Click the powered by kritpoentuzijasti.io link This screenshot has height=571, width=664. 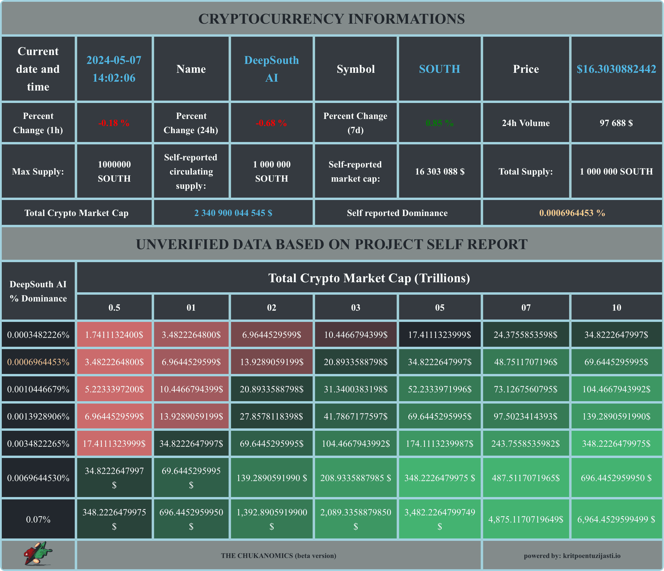[x=572, y=556]
